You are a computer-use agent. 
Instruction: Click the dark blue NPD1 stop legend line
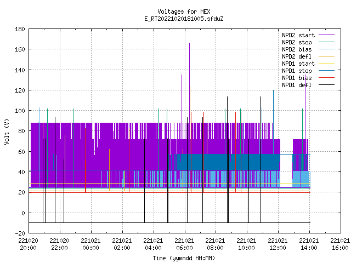click(x=326, y=71)
